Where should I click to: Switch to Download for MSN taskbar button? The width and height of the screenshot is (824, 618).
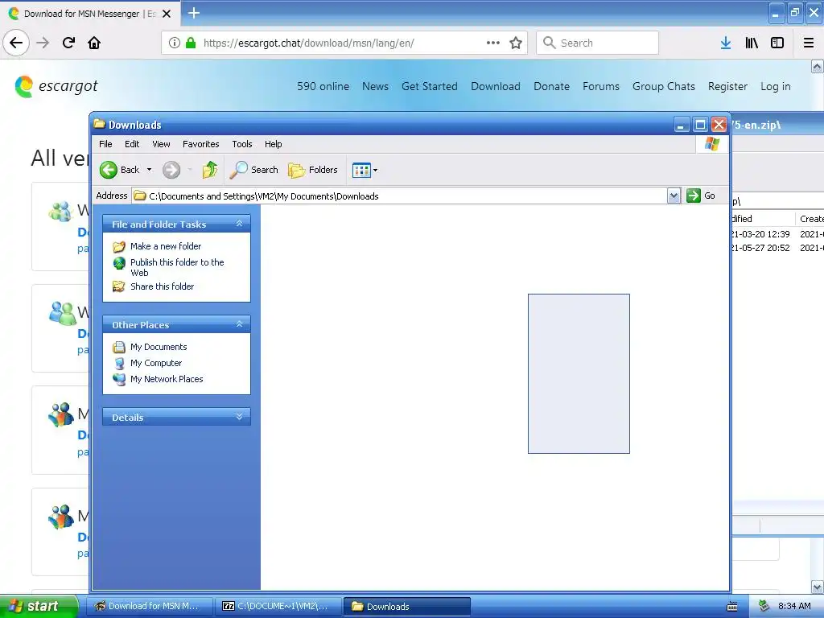pyautogui.click(x=150, y=606)
